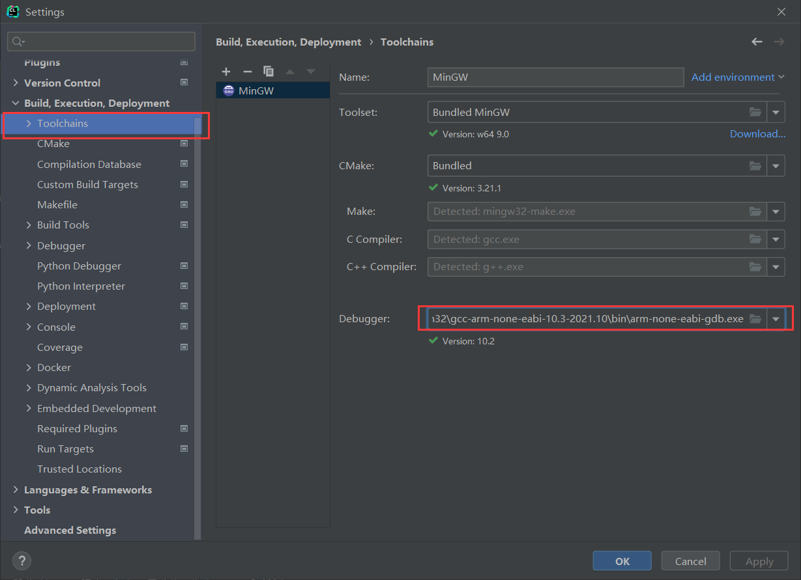Expand the Debugger tree node
The image size is (801, 580).
tap(29, 245)
